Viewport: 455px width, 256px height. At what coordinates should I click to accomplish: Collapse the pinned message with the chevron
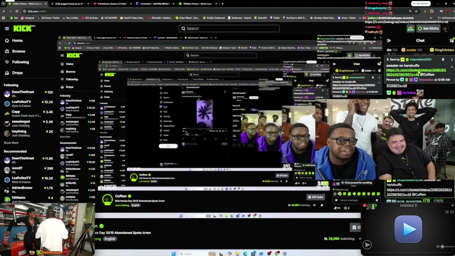click(x=452, y=67)
